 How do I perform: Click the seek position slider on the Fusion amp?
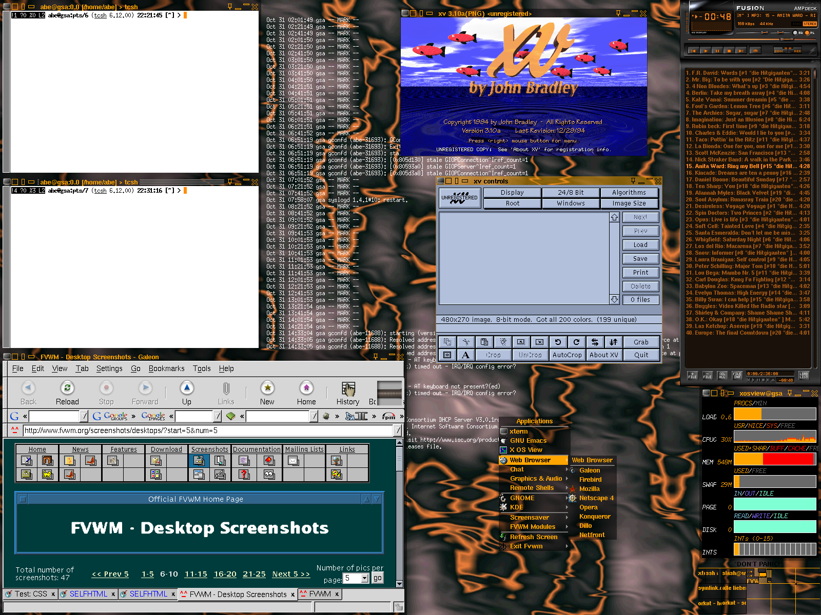click(x=787, y=39)
